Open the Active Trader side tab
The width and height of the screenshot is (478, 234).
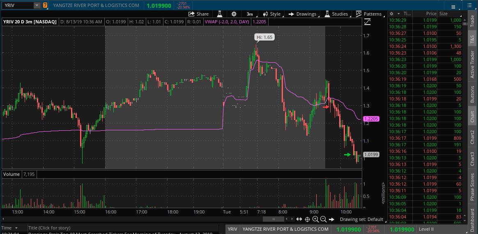pos(472,64)
